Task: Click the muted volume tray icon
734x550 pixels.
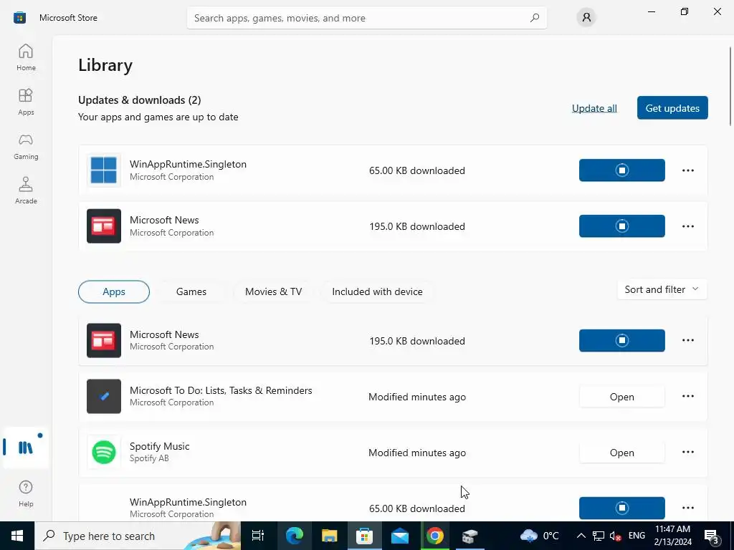Action: (x=616, y=536)
